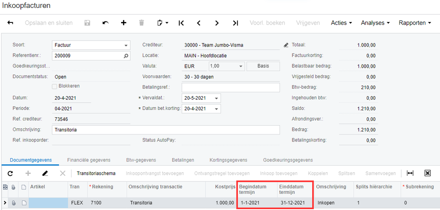Click the search icon in Referentienr. field
Viewport: 440px width, 210px height.
coord(126,56)
